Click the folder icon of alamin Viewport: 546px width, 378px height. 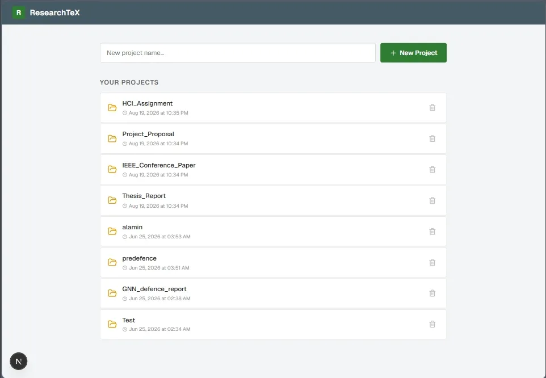[112, 231]
